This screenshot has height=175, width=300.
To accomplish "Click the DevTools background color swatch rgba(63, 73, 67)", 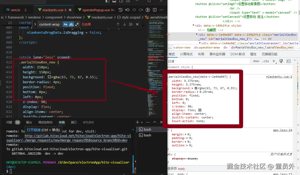I will (x=196, y=88).
